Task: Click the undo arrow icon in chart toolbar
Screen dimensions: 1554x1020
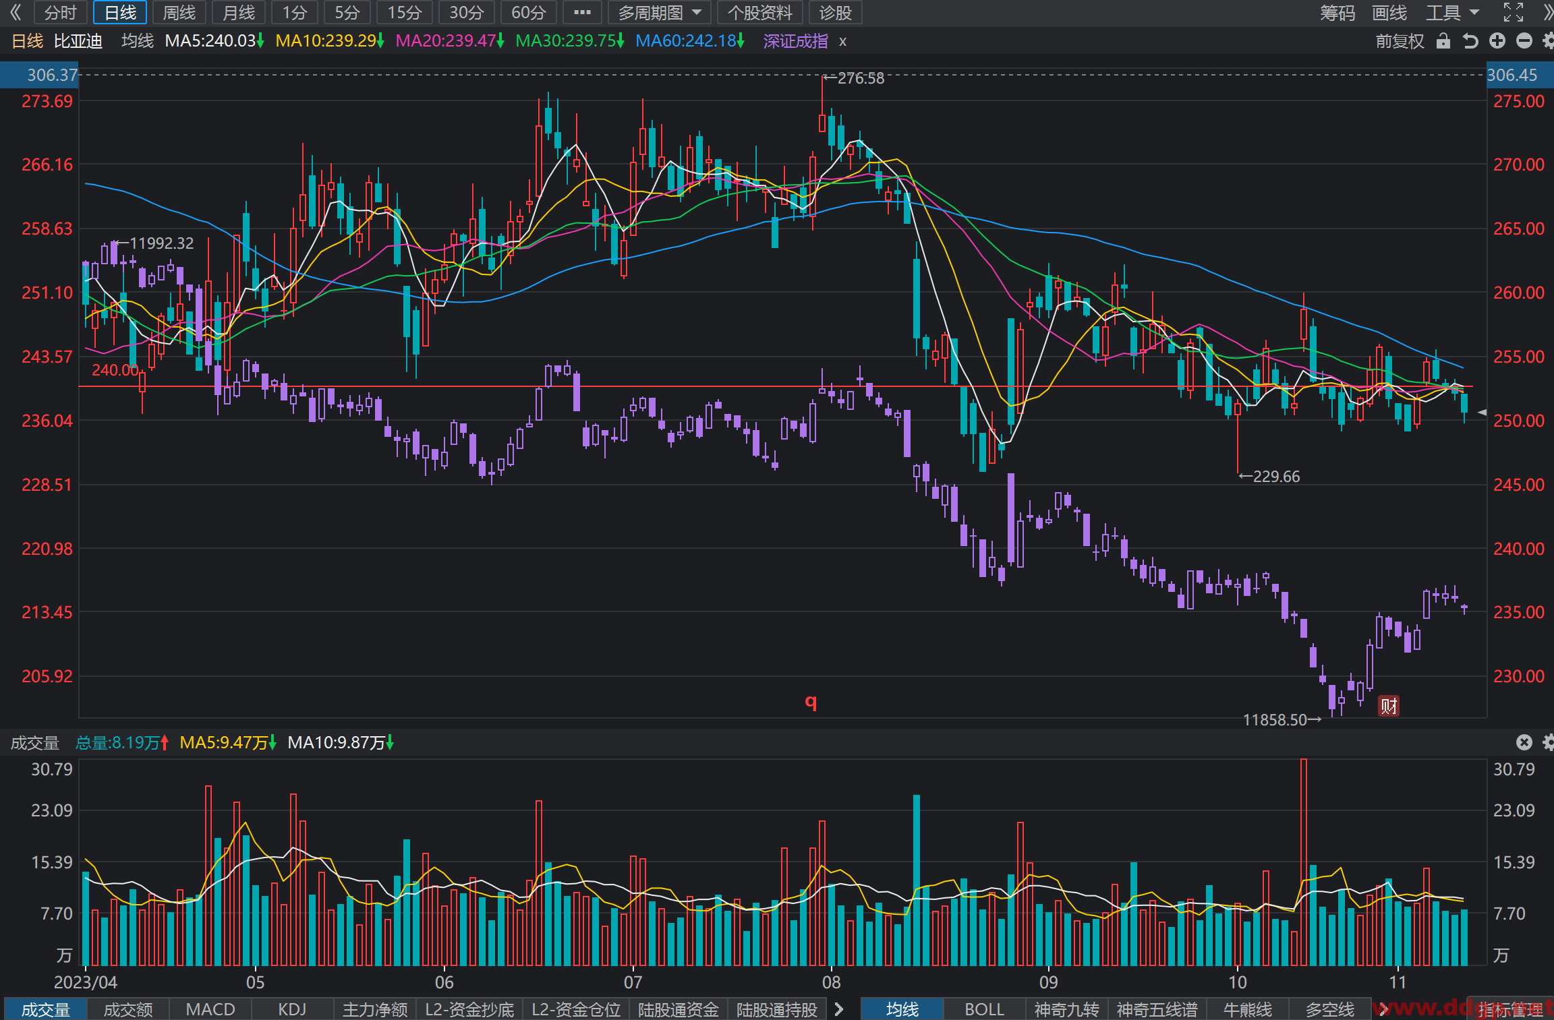Action: click(1470, 41)
